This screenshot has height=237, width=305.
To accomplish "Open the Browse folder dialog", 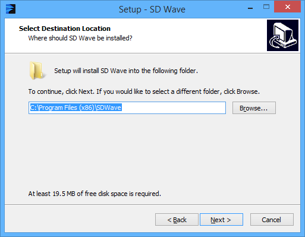I will tap(254, 108).
